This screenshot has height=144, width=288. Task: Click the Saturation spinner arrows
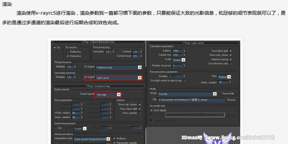tap(114, 51)
